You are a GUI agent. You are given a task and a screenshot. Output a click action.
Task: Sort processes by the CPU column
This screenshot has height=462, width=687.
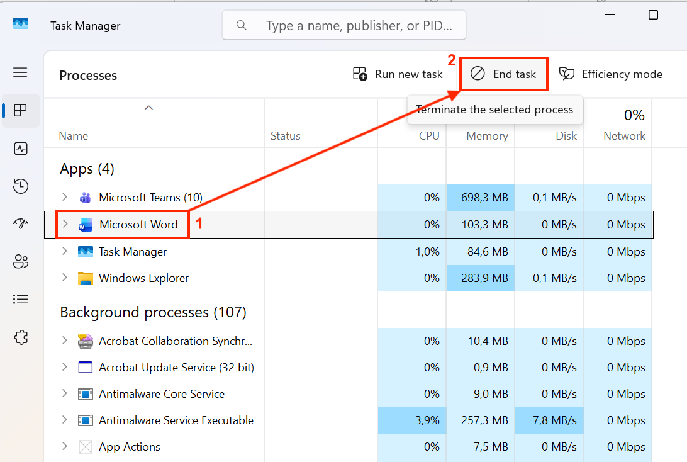click(x=429, y=135)
